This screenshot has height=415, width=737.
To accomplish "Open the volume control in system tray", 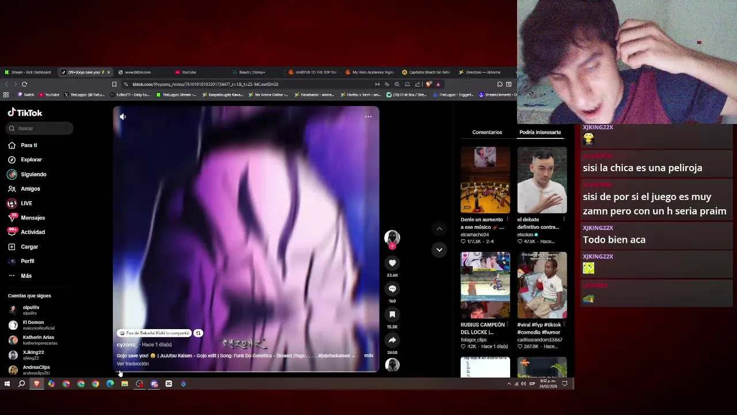I will [x=523, y=383].
